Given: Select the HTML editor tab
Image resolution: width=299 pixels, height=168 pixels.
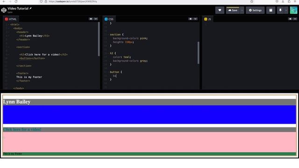Looking at the screenshot, I should pos(11,19).
